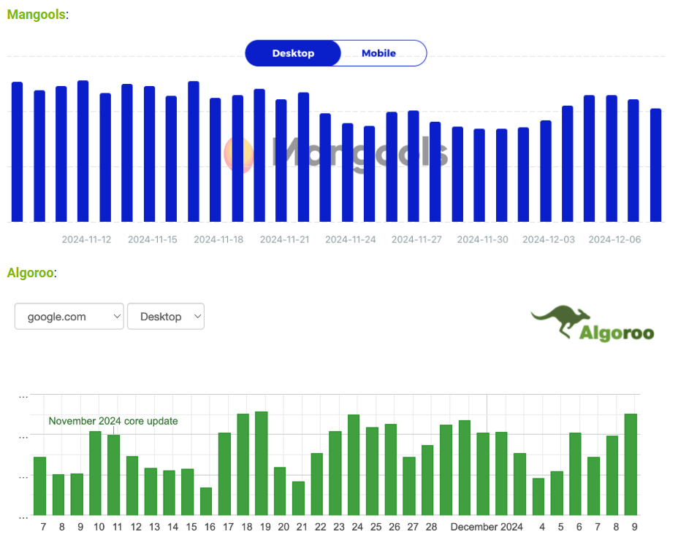Screen dimensions: 678x537
Task: Switch Mangools chart to Desktop
Action: pyautogui.click(x=293, y=53)
